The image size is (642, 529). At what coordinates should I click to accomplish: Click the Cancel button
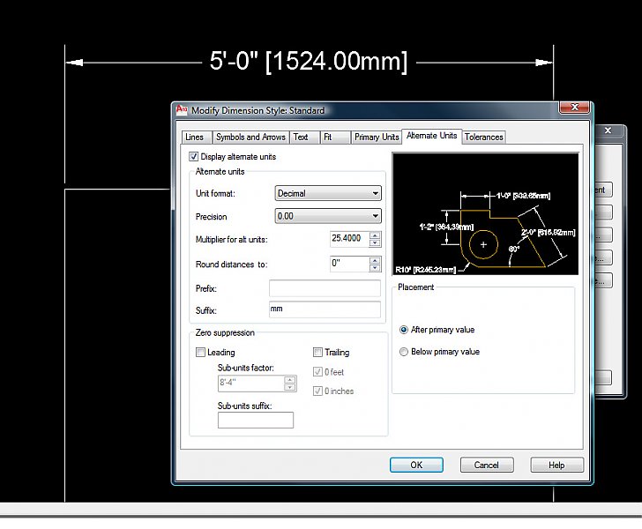(x=486, y=465)
